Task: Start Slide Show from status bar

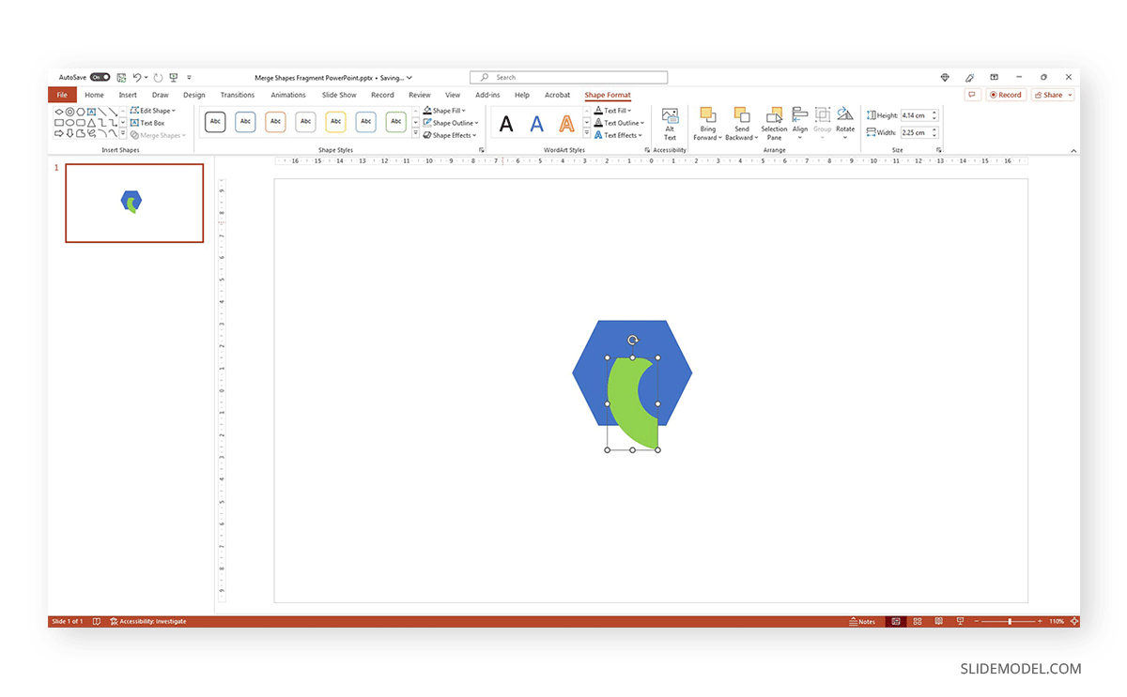Action: tap(960, 621)
